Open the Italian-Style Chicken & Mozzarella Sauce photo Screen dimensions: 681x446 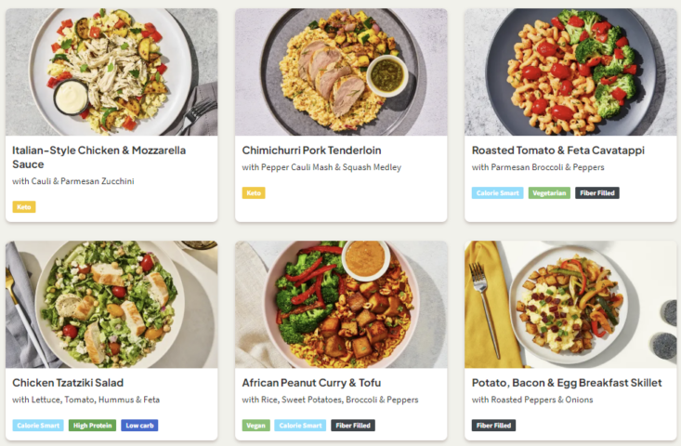coord(111,72)
